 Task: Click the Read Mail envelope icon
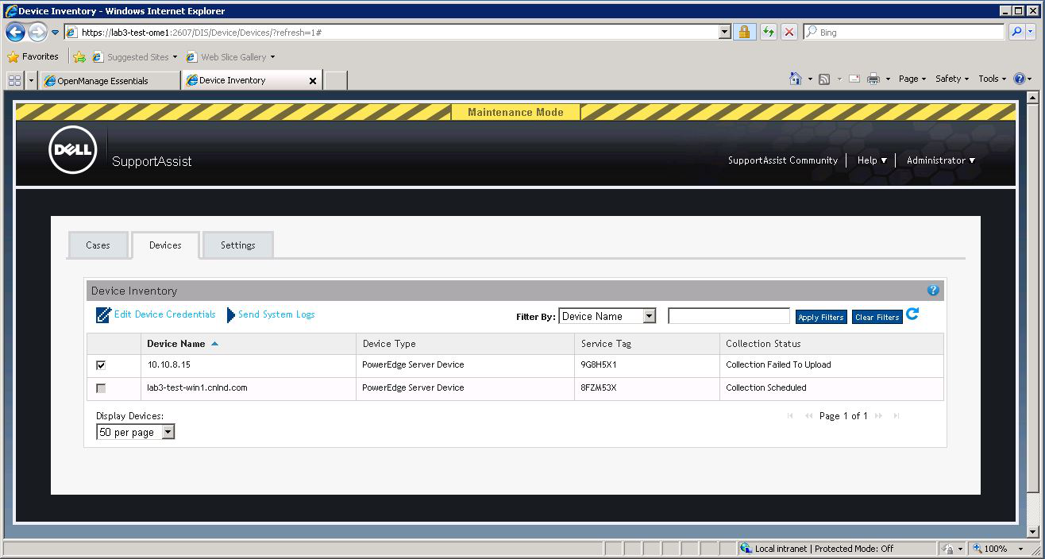(854, 79)
